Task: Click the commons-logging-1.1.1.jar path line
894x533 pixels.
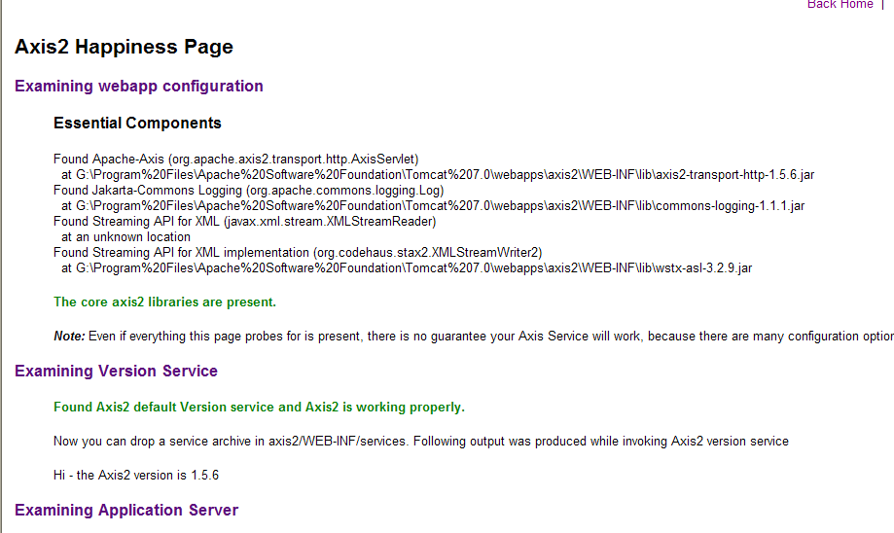Action: pyautogui.click(x=433, y=206)
